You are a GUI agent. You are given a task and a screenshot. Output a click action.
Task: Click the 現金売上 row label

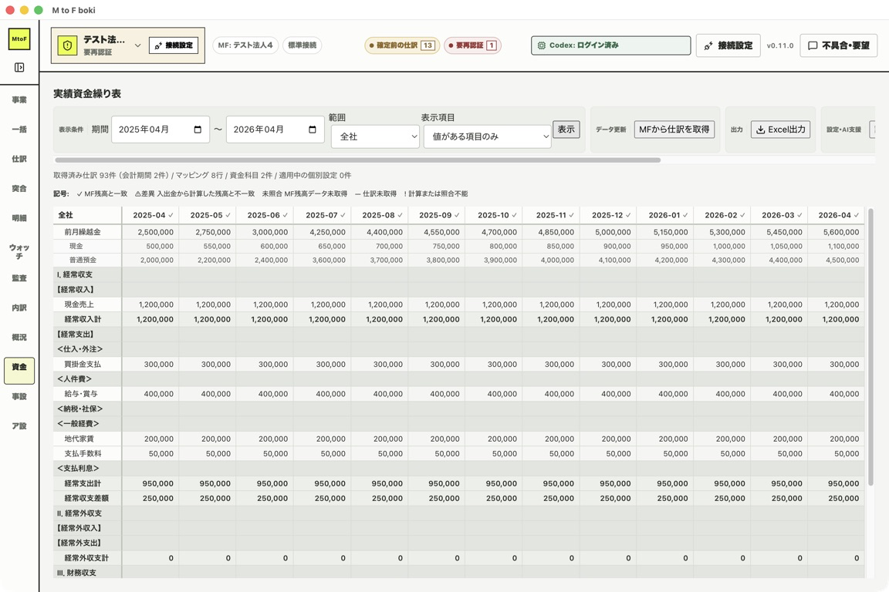pyautogui.click(x=79, y=304)
